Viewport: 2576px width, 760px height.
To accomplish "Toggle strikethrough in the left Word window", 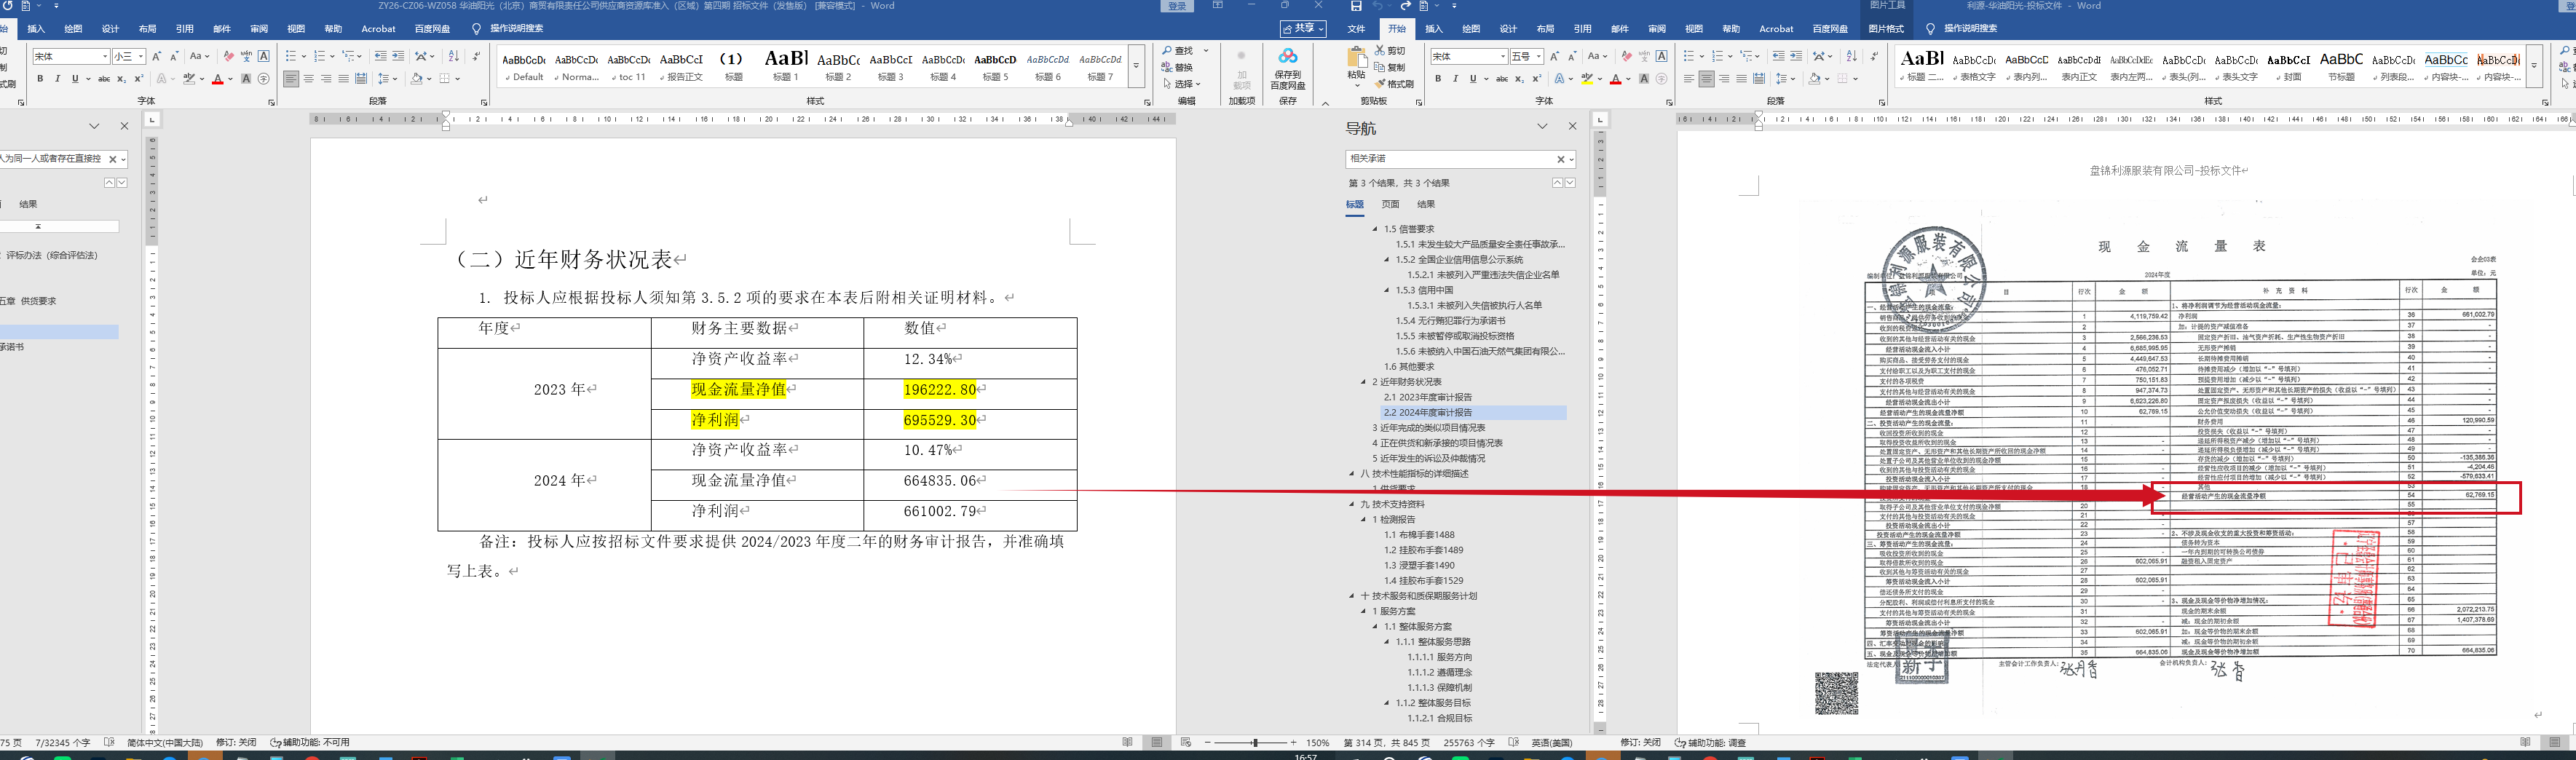I will 104,79.
